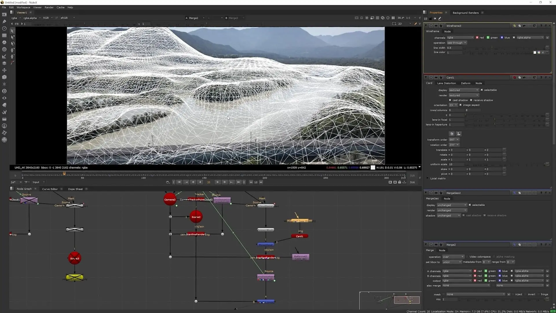Play the timeline forward
The height and width of the screenshot is (313, 556).
click(x=217, y=182)
